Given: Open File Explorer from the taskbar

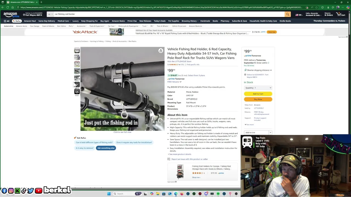Looking at the screenshot, I should pos(158,194).
